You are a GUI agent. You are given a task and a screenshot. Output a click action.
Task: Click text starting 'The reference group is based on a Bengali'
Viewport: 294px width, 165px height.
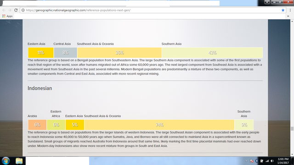point(145,67)
